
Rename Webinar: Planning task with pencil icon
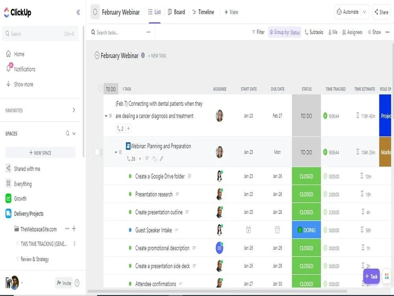click(161, 159)
